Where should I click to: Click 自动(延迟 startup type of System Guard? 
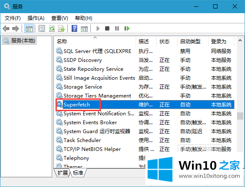tap(191, 131)
